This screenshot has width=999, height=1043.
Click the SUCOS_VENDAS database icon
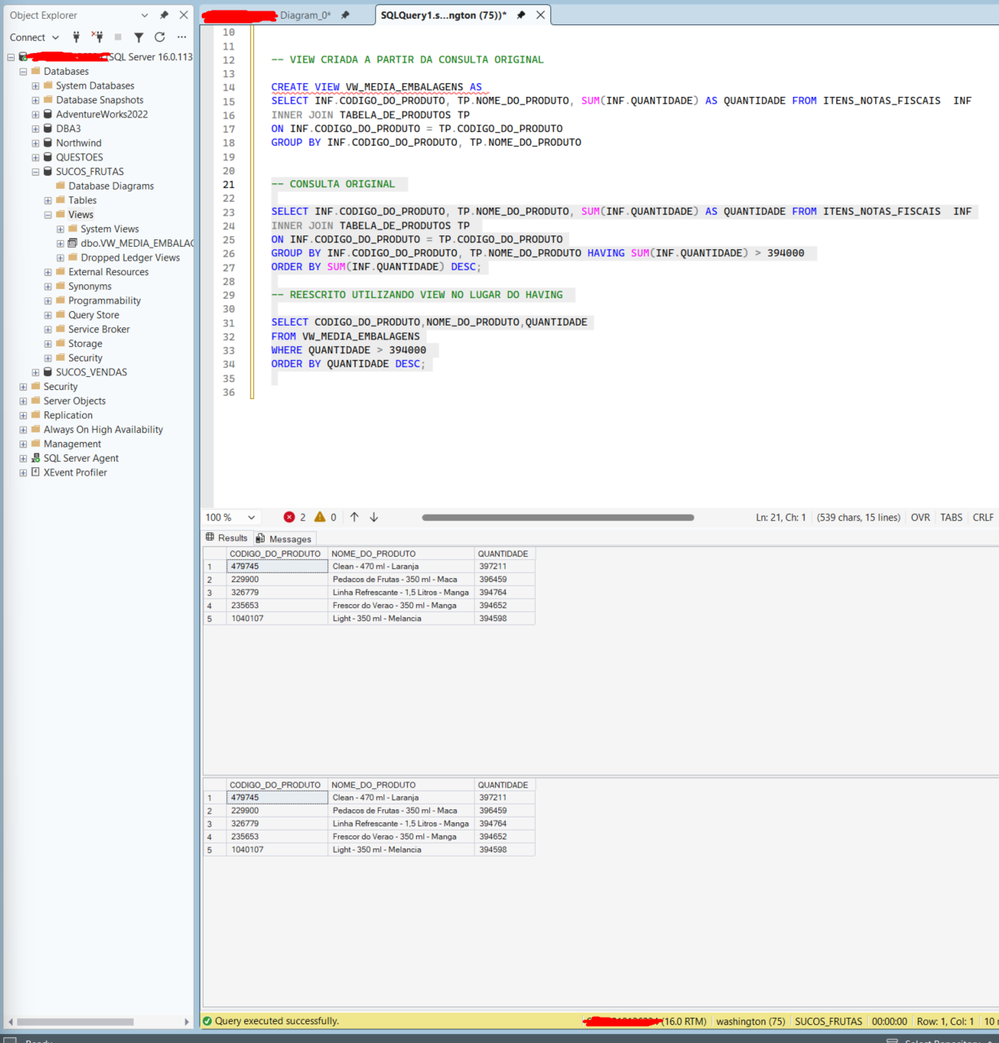coord(48,372)
